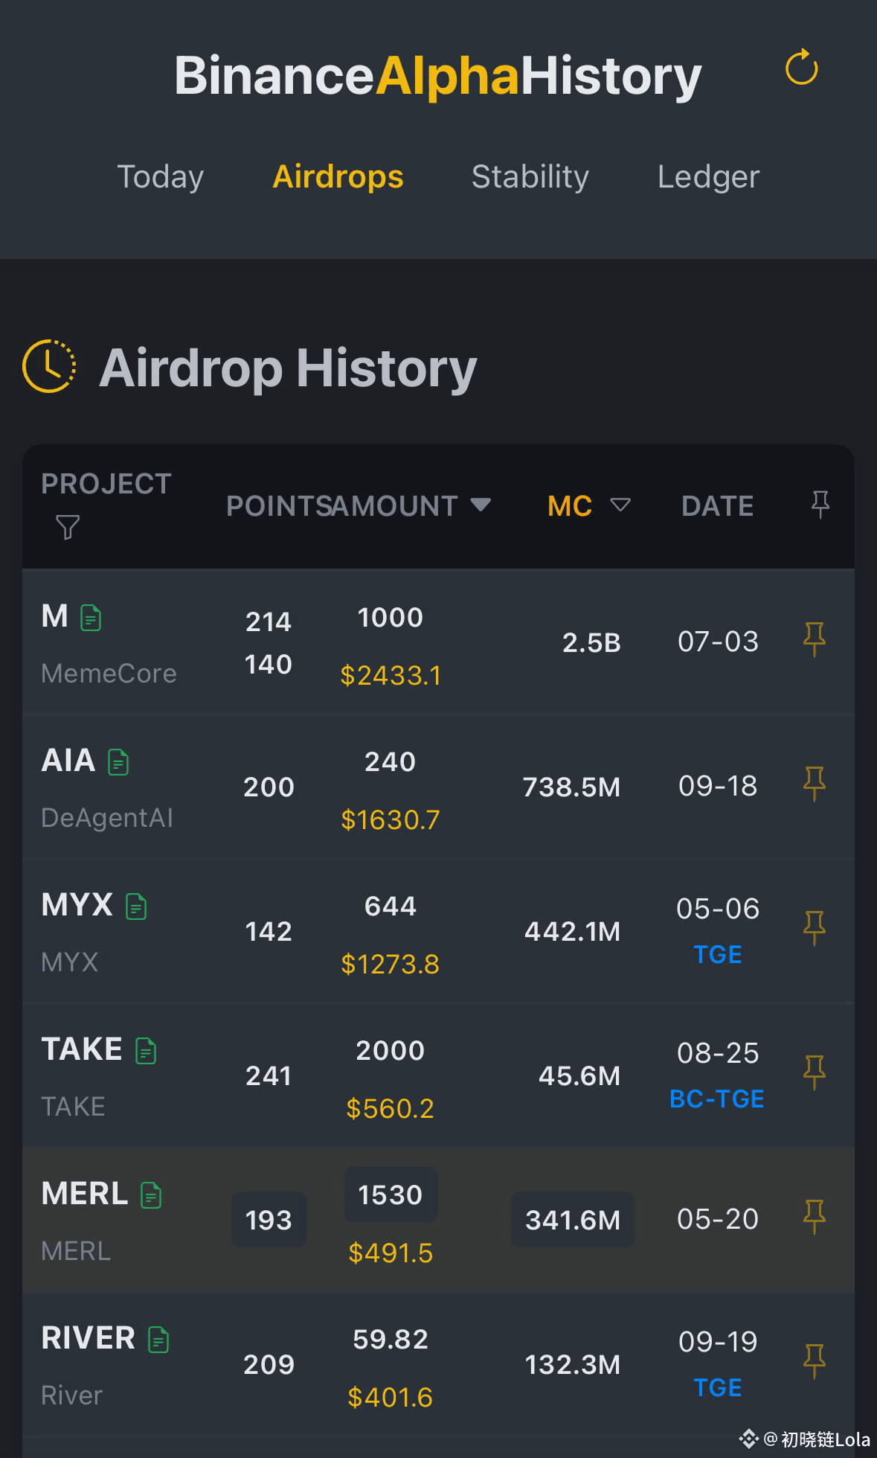Open the MERL document icon

pyautogui.click(x=151, y=1195)
